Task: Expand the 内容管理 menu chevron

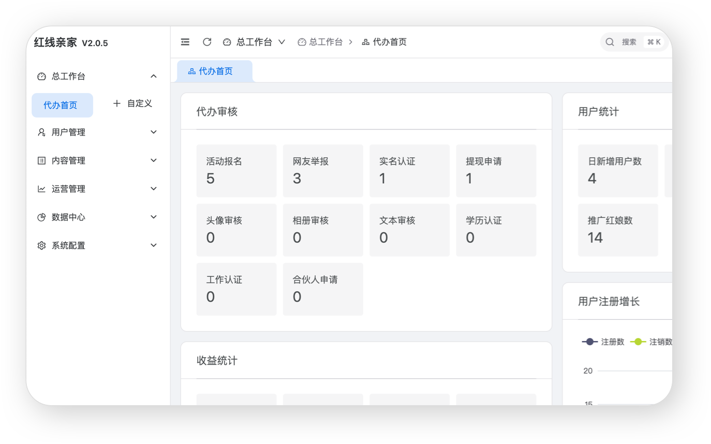Action: (x=154, y=160)
